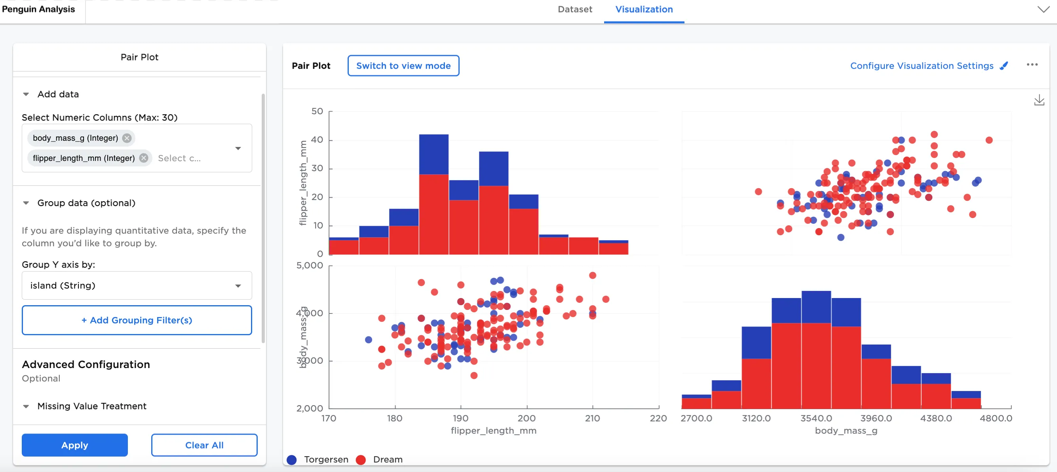The height and width of the screenshot is (472, 1057).
Task: Click the top-right collapse chevron
Action: 1043,9
